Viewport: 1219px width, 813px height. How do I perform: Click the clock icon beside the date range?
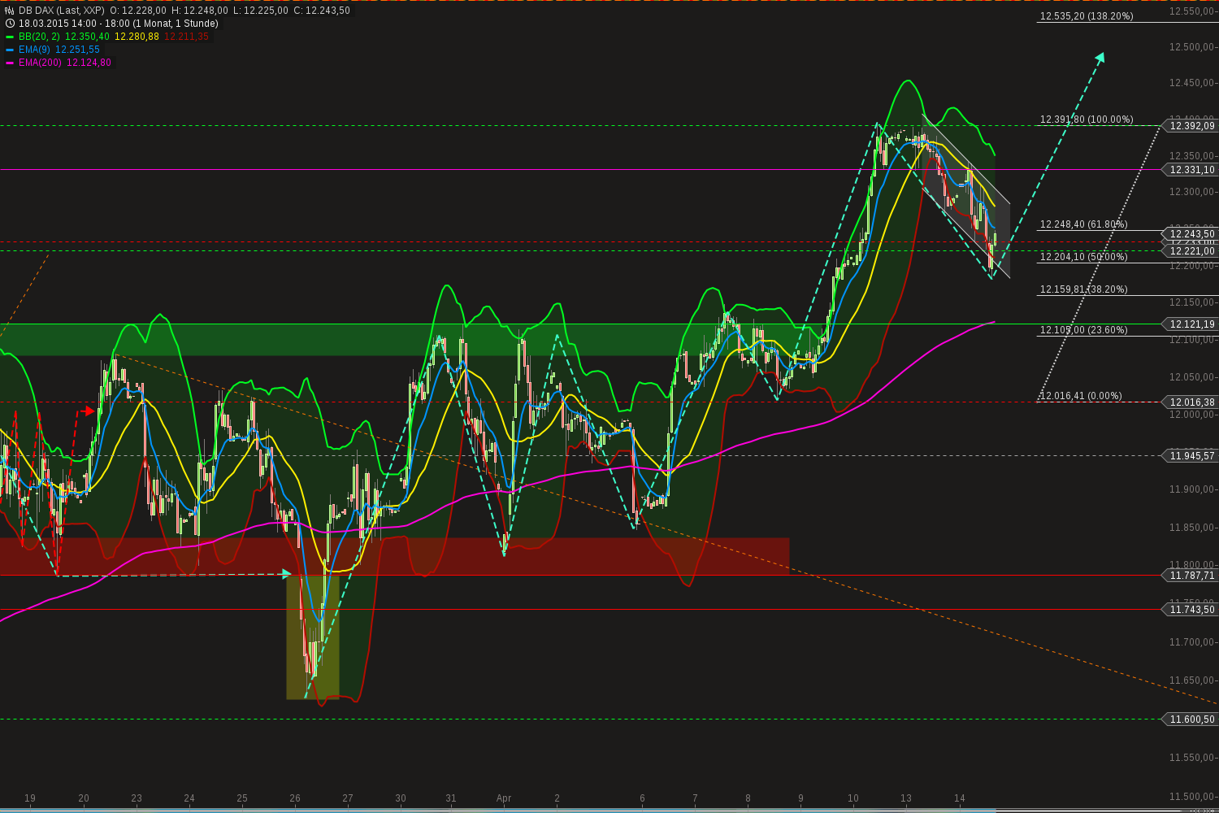10,24
